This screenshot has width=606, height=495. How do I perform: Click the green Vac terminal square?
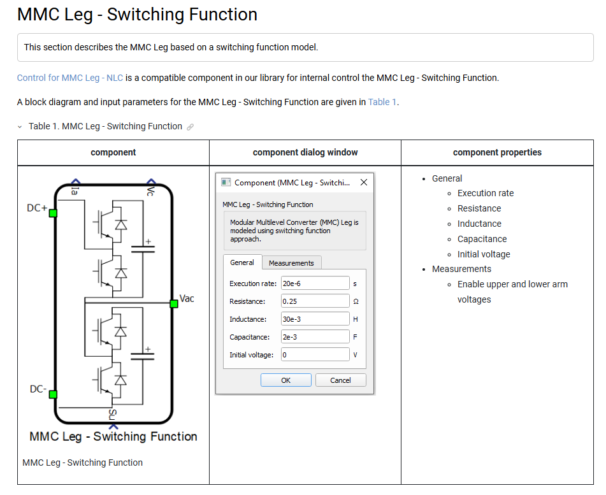pyautogui.click(x=173, y=304)
